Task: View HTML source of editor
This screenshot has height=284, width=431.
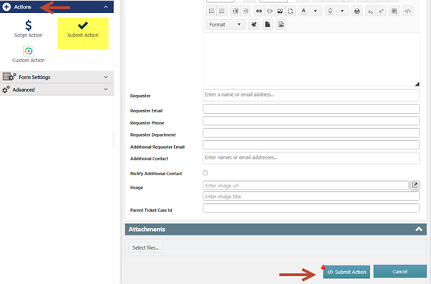Action: [407, 11]
